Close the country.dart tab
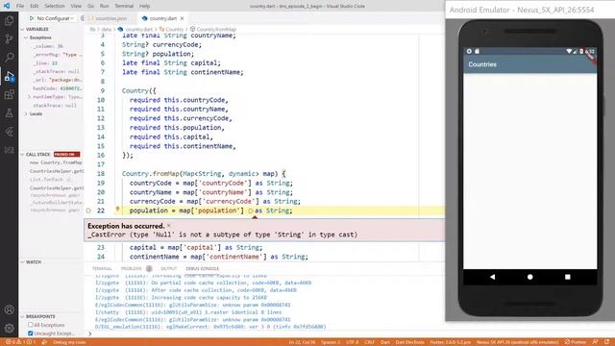 [x=182, y=18]
